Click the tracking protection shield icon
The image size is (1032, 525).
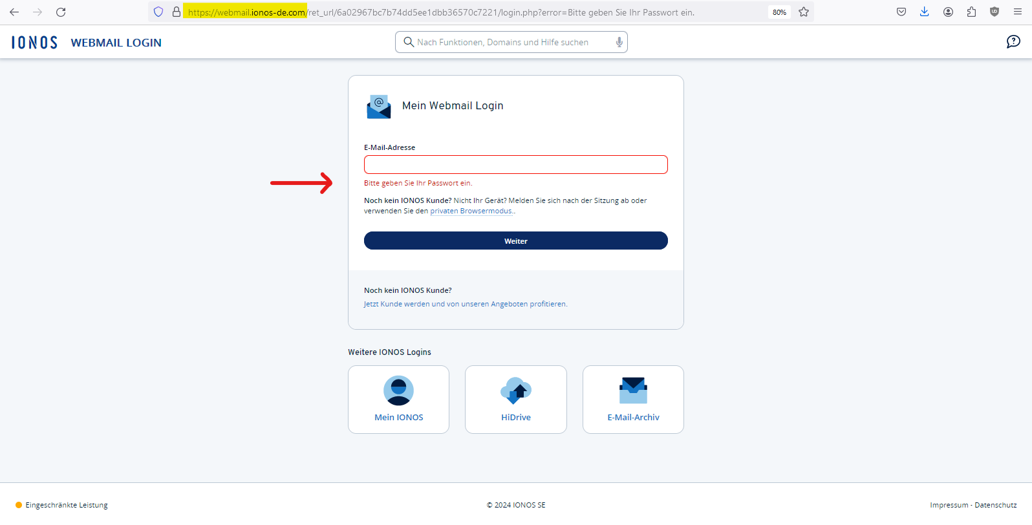[x=158, y=12]
